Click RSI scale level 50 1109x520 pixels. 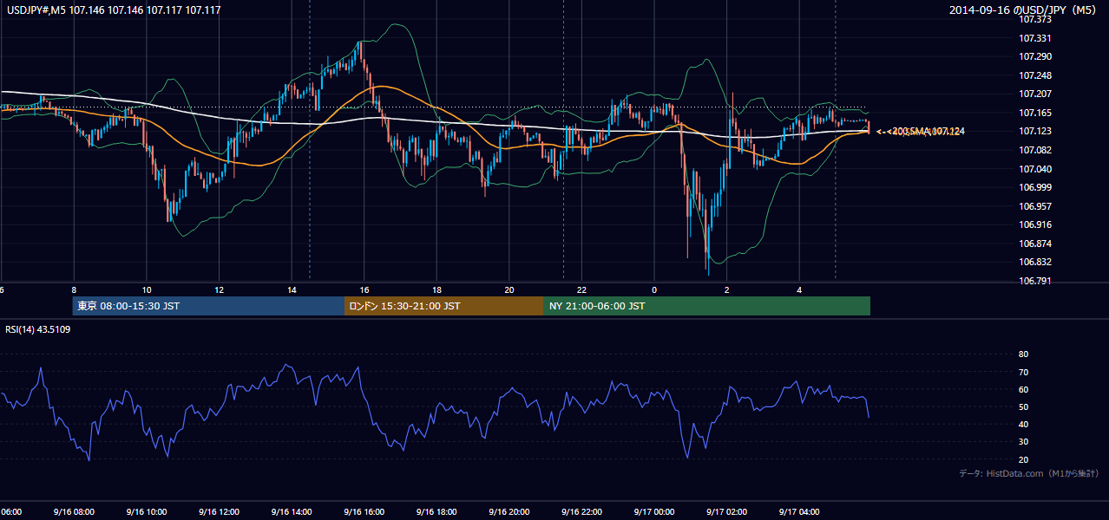tap(1023, 406)
